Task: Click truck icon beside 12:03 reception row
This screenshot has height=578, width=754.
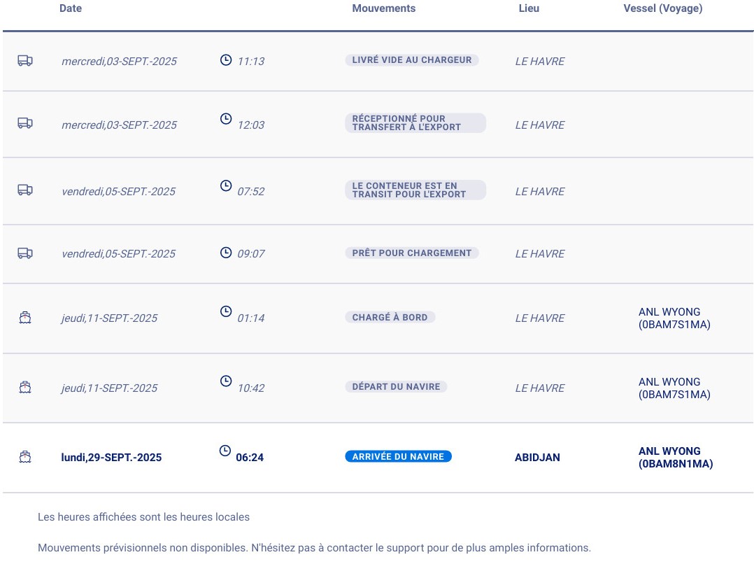Action: pos(25,123)
